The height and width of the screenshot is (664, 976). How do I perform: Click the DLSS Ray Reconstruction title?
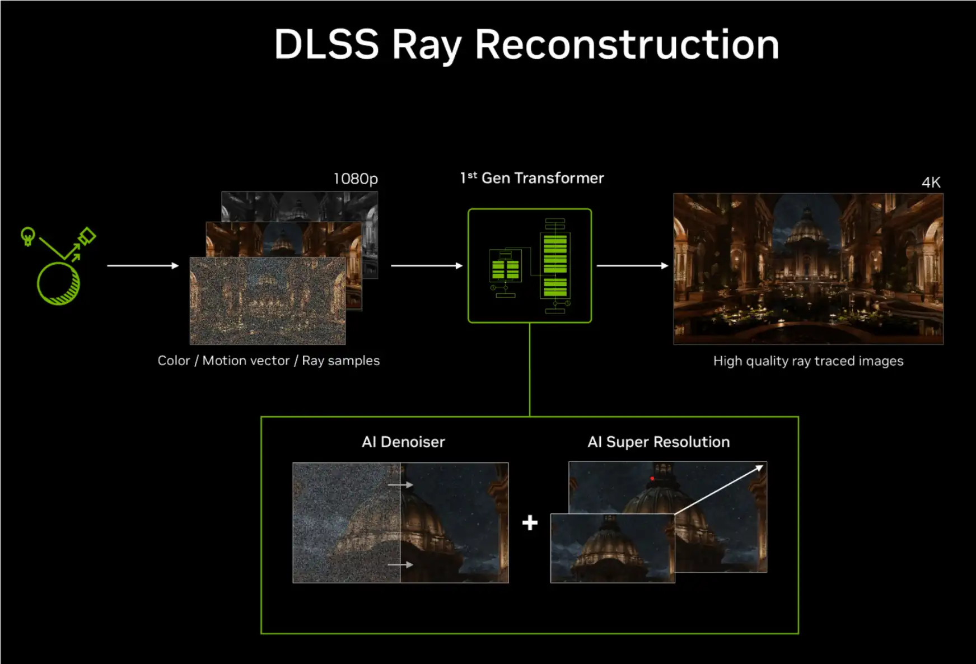point(526,45)
